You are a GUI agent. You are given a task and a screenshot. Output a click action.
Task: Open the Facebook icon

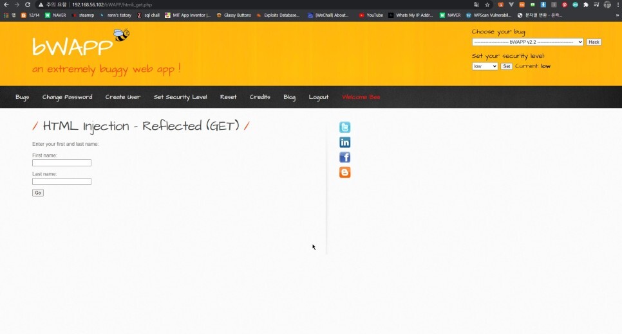[344, 157]
